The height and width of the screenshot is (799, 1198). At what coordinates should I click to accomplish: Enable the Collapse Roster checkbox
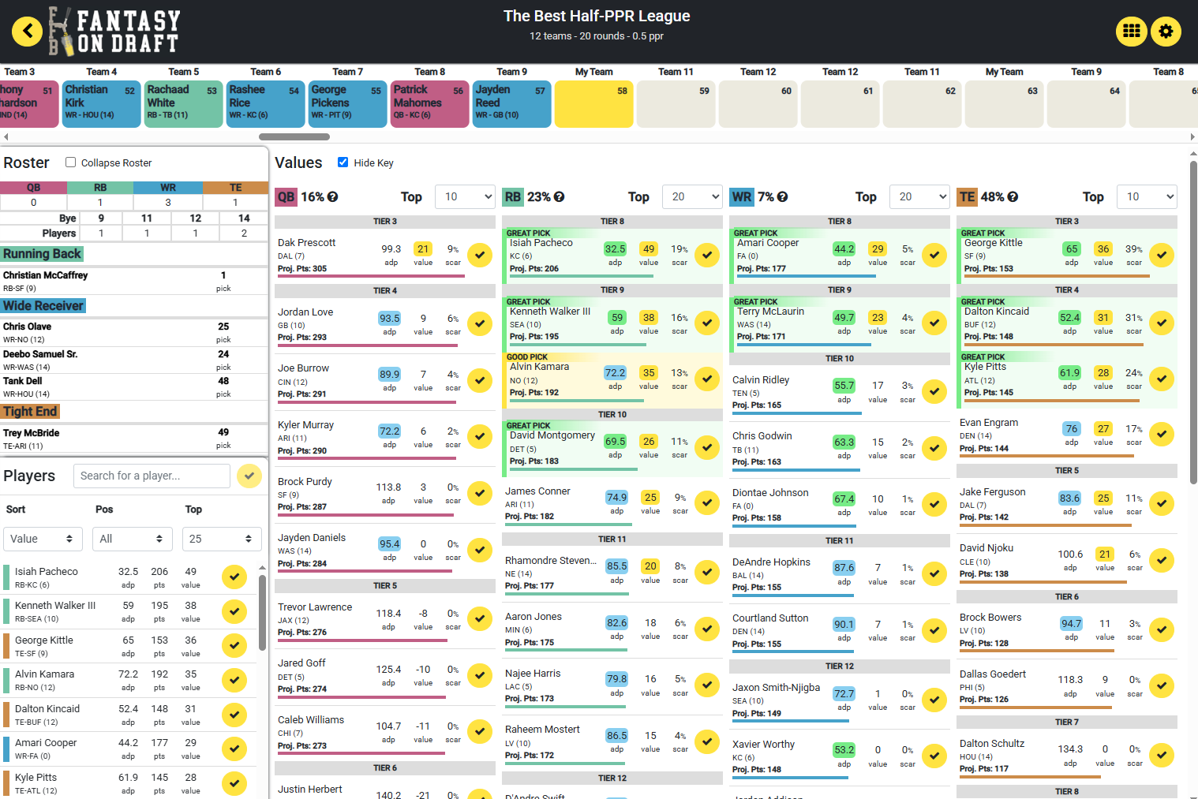point(70,162)
